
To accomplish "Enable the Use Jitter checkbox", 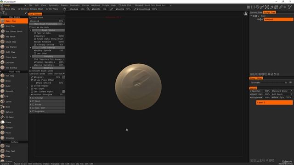I will [x=35, y=54].
